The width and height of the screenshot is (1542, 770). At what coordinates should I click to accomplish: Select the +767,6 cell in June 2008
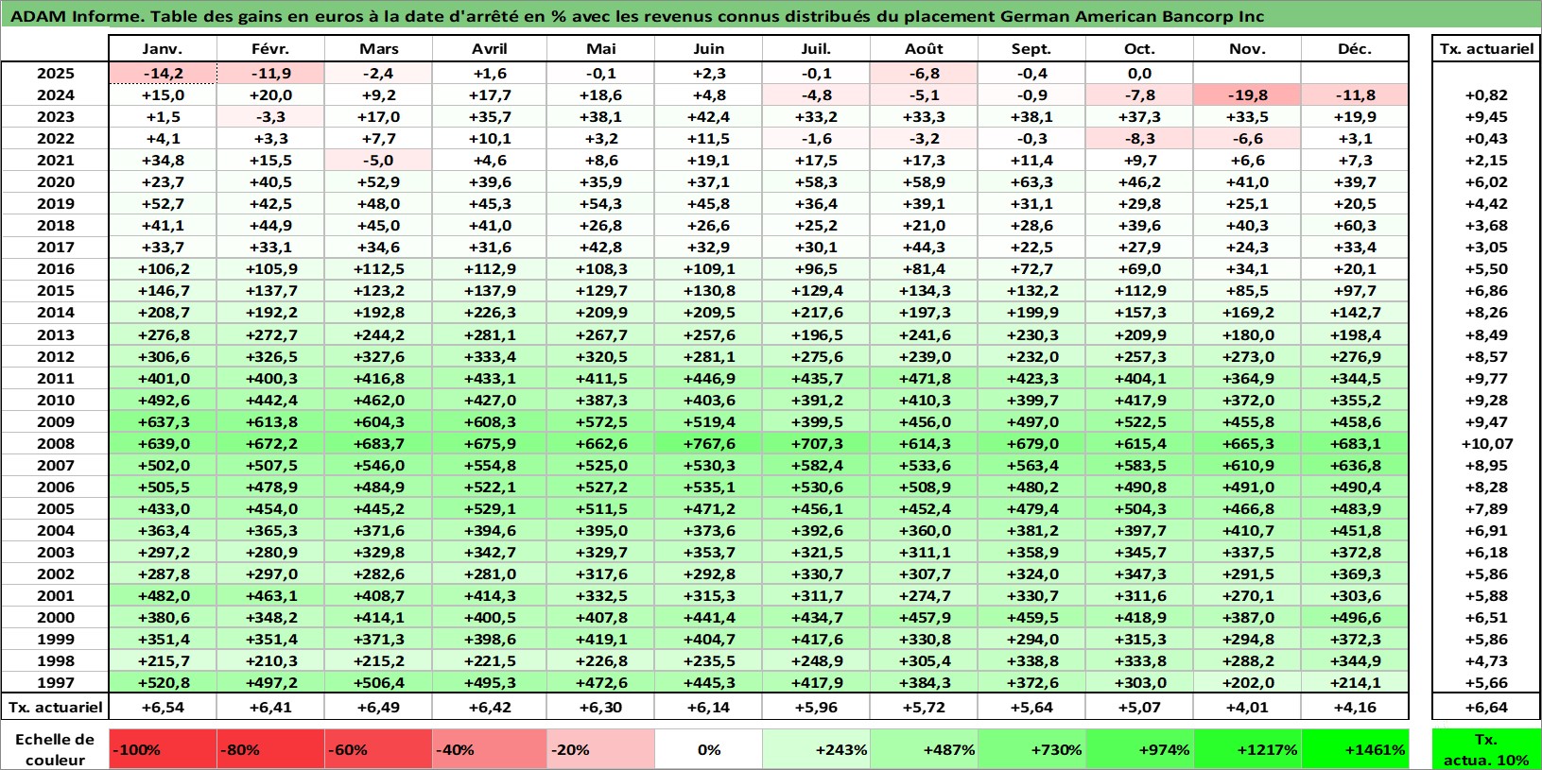tap(708, 443)
